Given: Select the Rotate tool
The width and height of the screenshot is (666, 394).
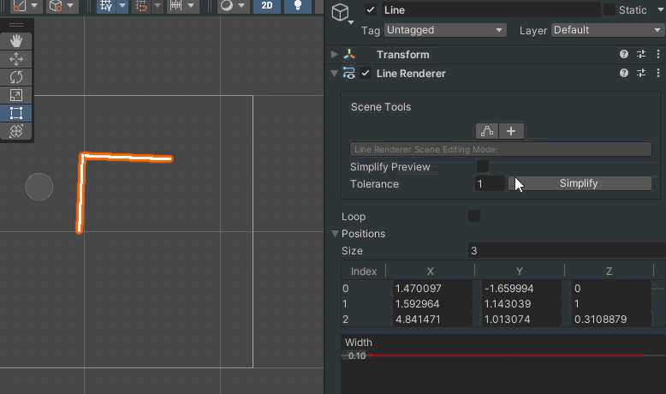Looking at the screenshot, I should coord(16,77).
